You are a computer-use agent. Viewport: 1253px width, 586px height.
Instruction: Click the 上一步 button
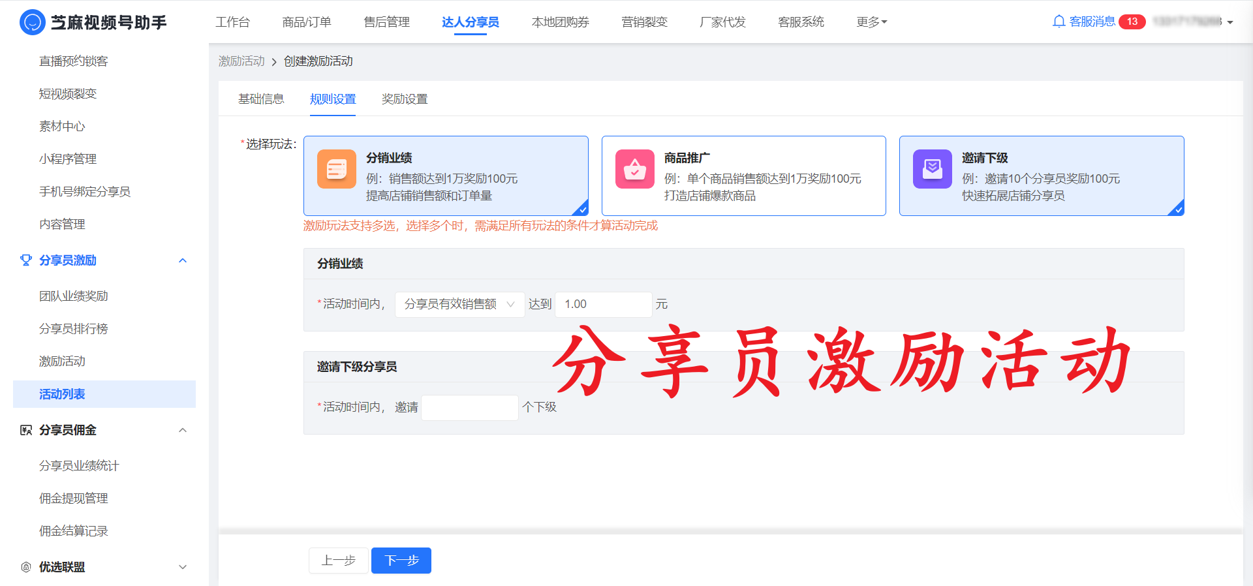tap(339, 561)
